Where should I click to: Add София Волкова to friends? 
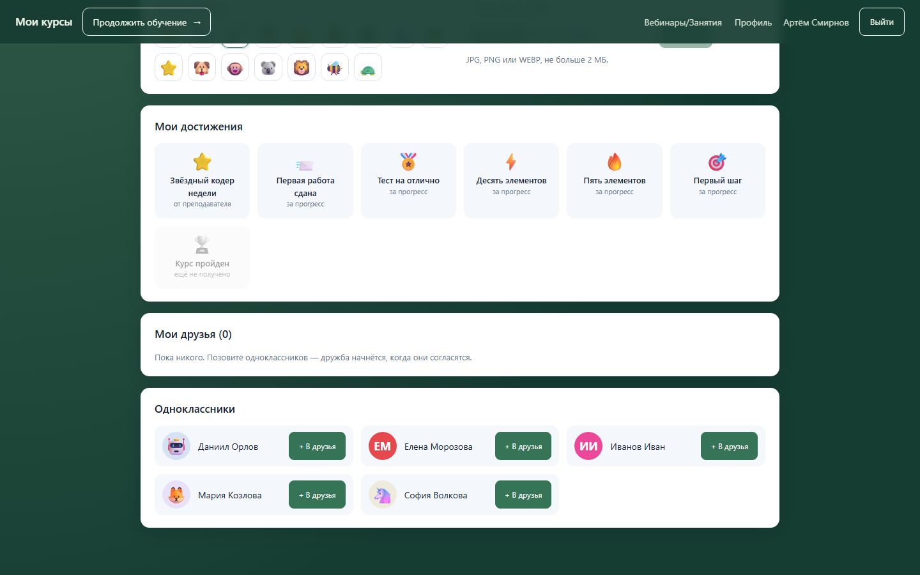pyautogui.click(x=523, y=494)
